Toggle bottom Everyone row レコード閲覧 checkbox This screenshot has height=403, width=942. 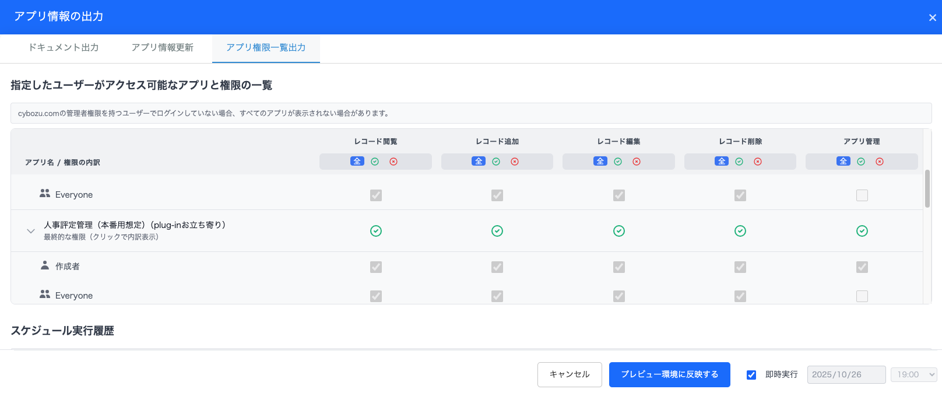click(376, 296)
